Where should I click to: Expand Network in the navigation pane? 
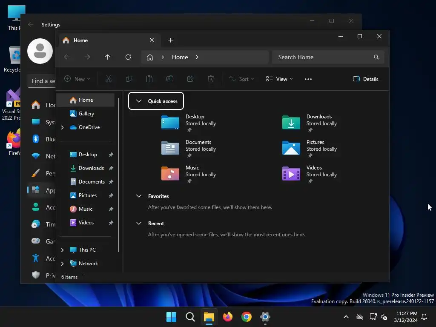point(62,264)
